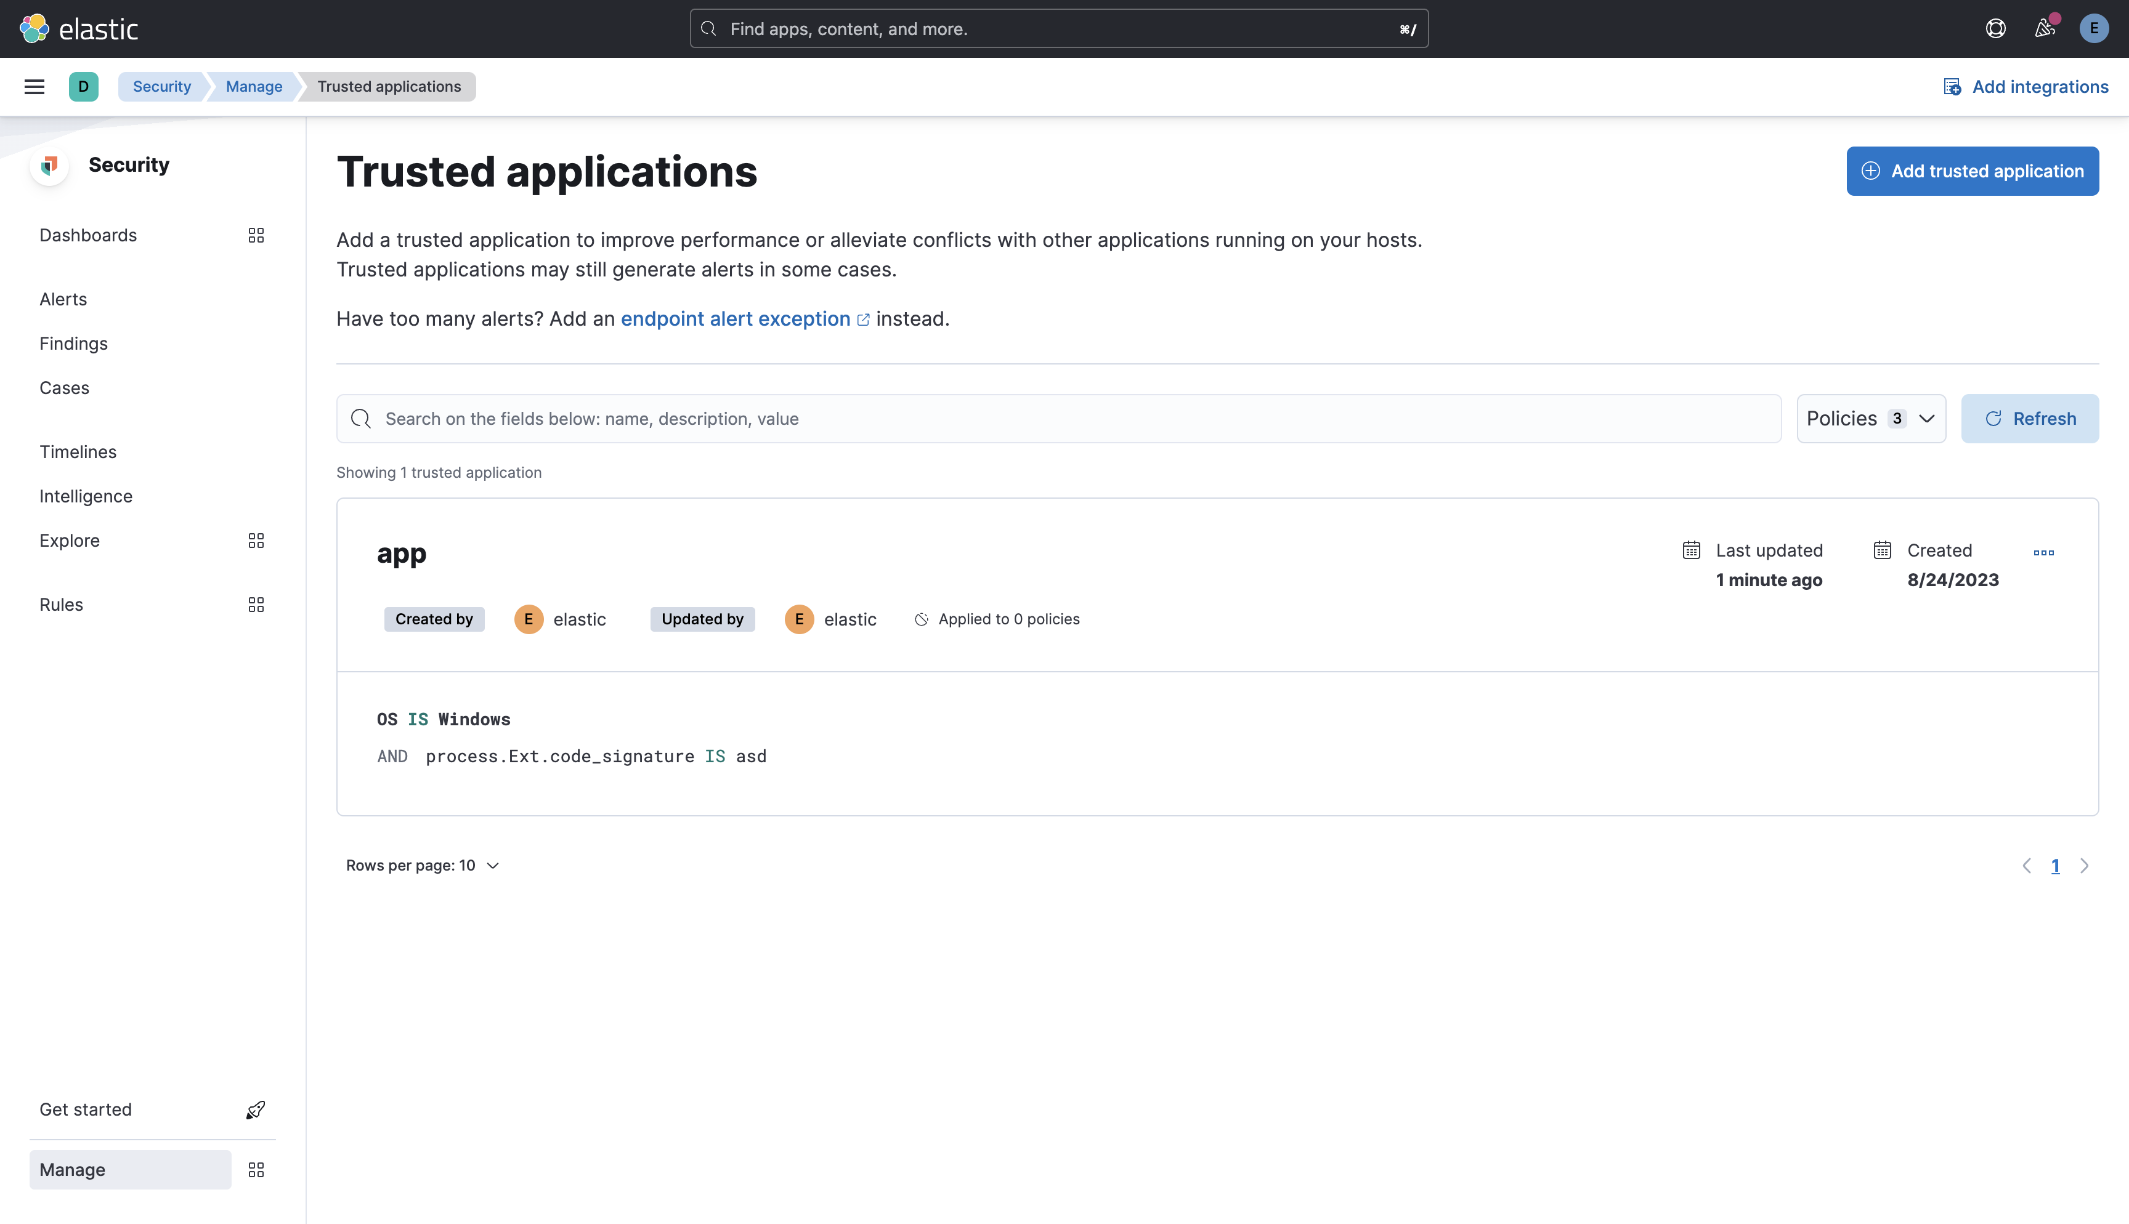Click the Created calendar icon
The width and height of the screenshot is (2129, 1224).
tap(1882, 550)
